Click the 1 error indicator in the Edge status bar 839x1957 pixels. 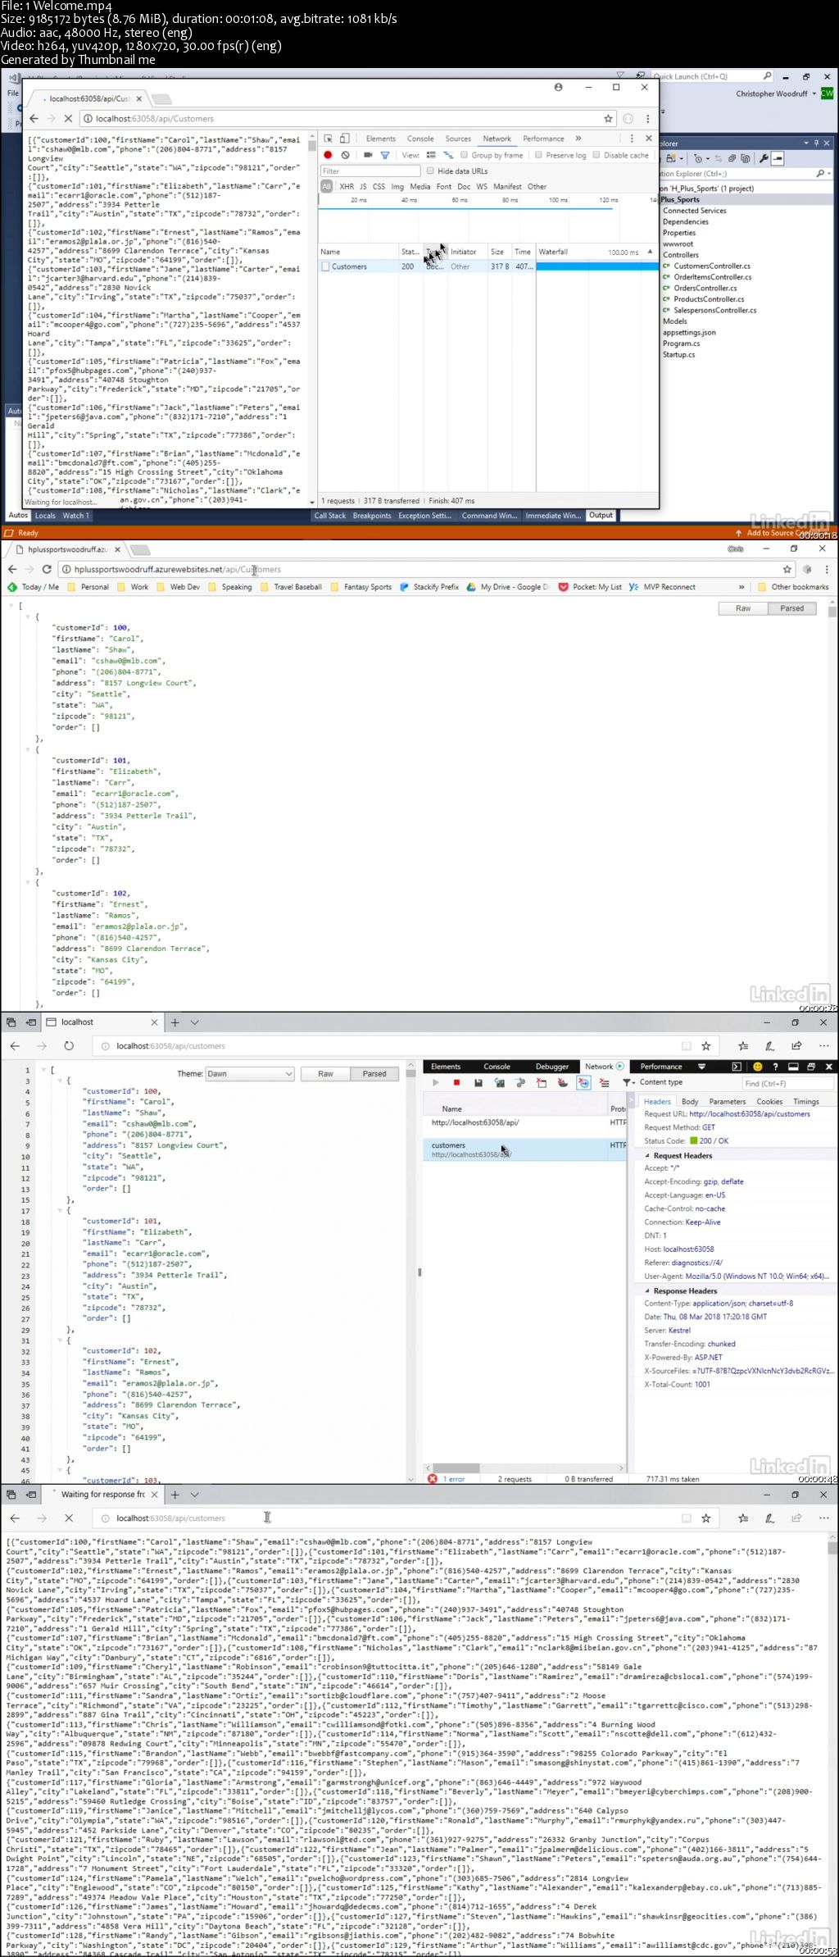[447, 1479]
